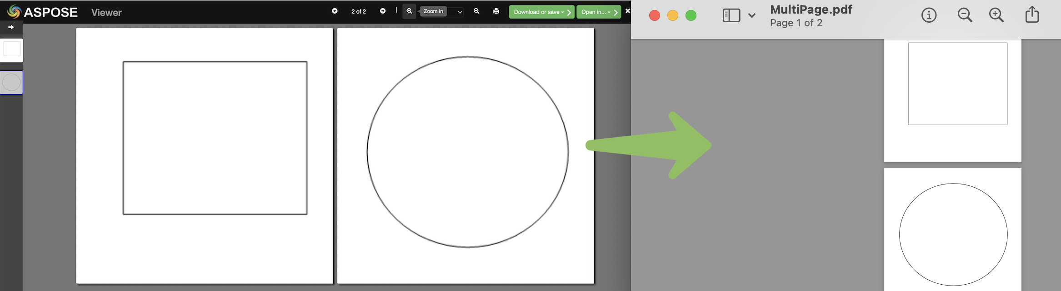The height and width of the screenshot is (291, 1061).
Task: Select the circle page thumbnail
Action: click(12, 82)
